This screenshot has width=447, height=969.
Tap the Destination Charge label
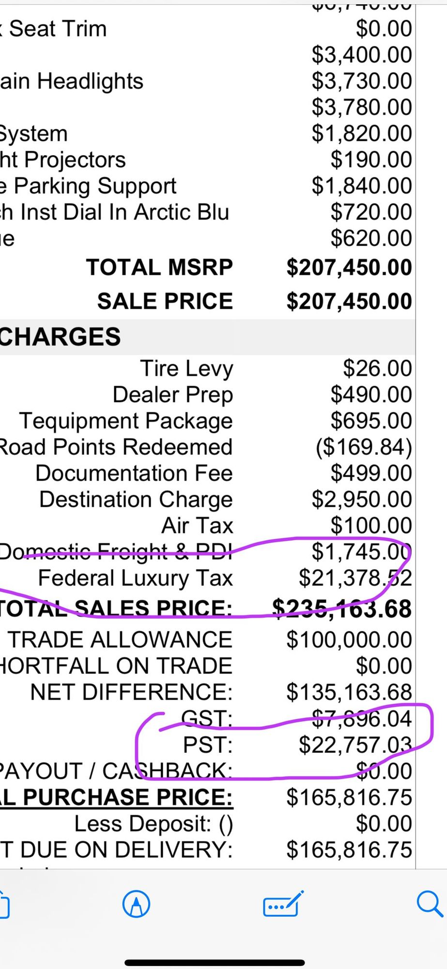(136, 499)
